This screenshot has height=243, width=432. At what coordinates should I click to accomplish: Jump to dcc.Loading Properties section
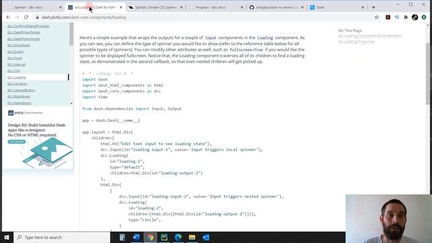356,42
